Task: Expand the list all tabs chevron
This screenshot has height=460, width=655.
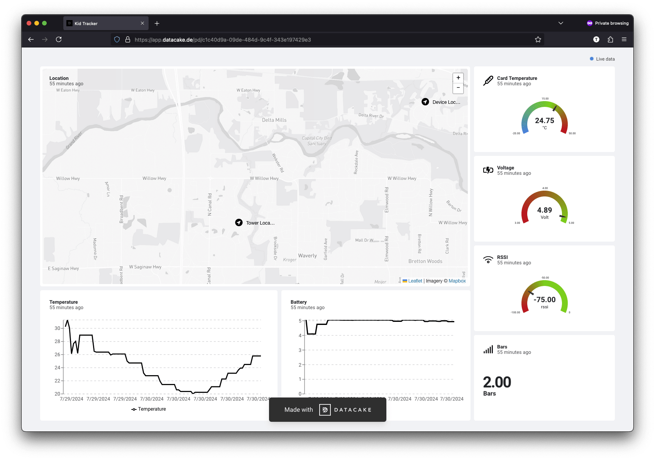Action: point(561,23)
